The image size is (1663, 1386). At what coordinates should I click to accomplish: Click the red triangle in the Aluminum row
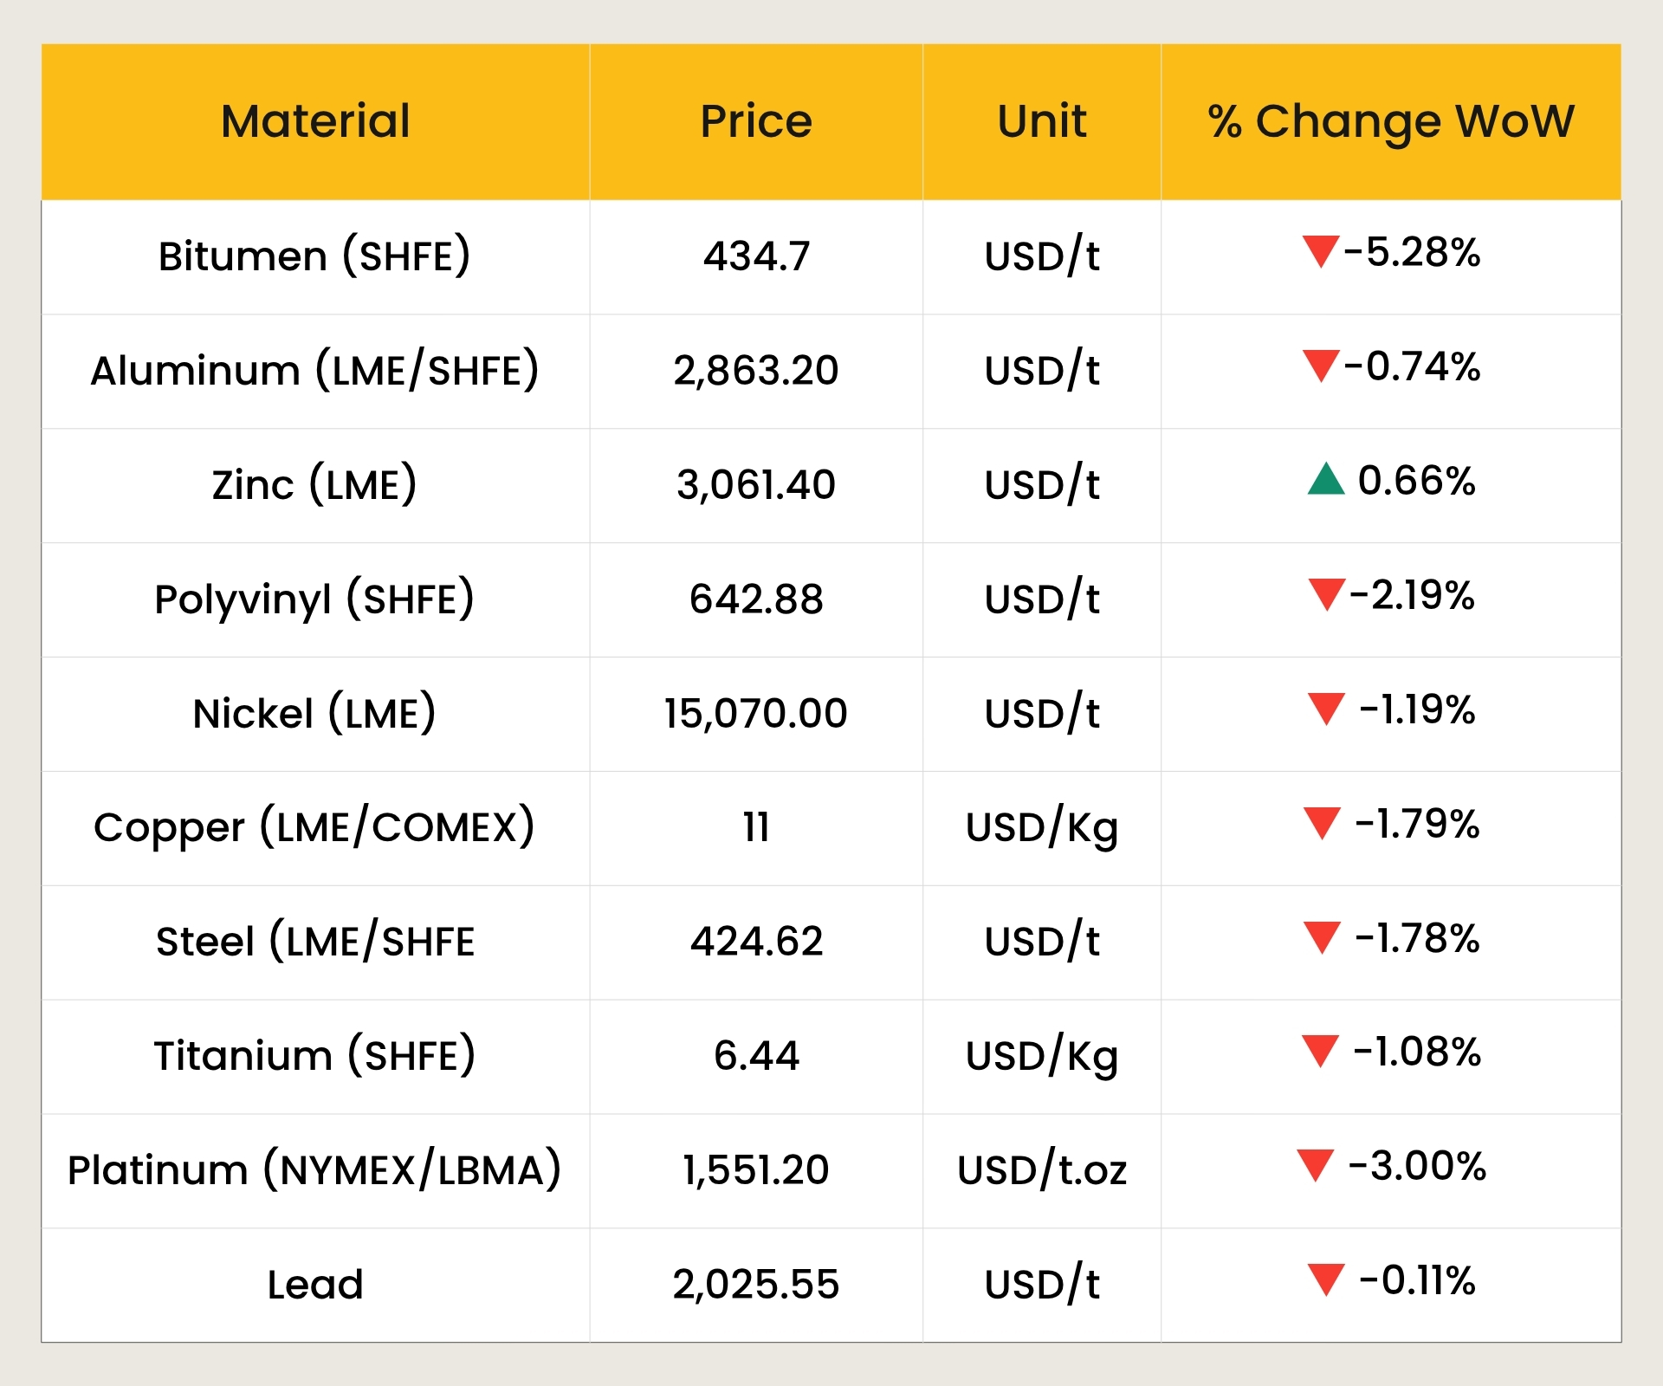point(1320,364)
